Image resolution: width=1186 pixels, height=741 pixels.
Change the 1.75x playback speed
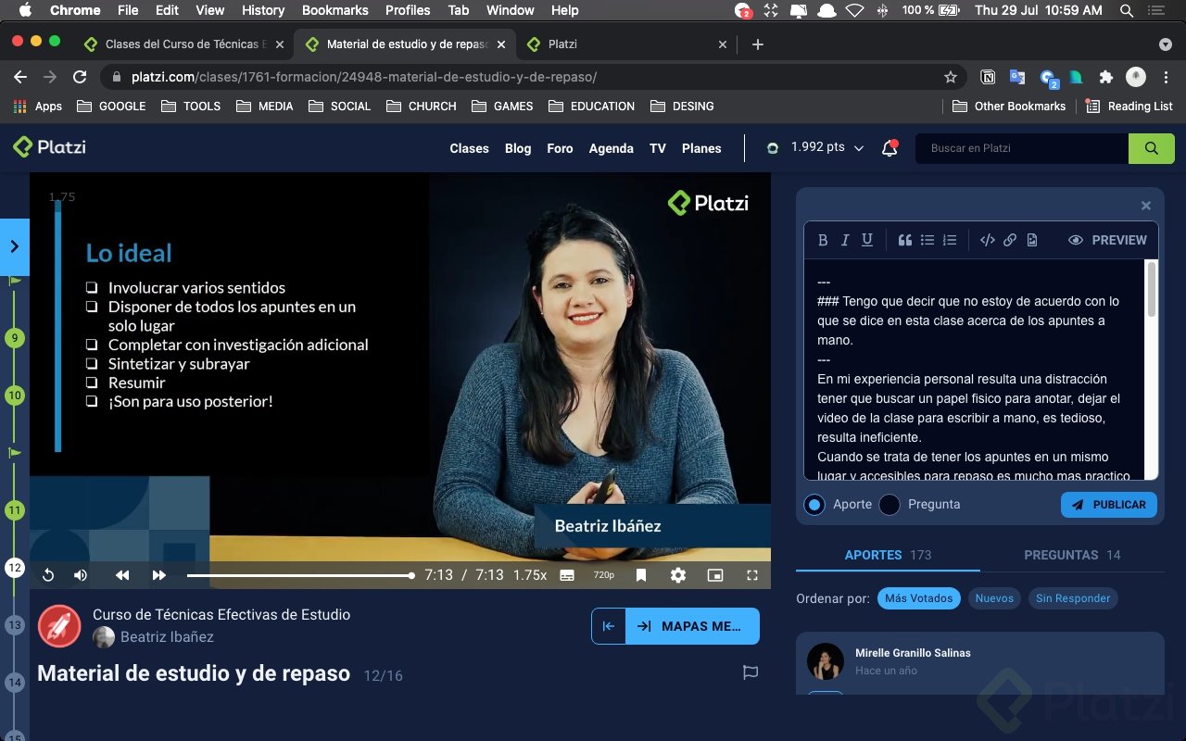[530, 575]
